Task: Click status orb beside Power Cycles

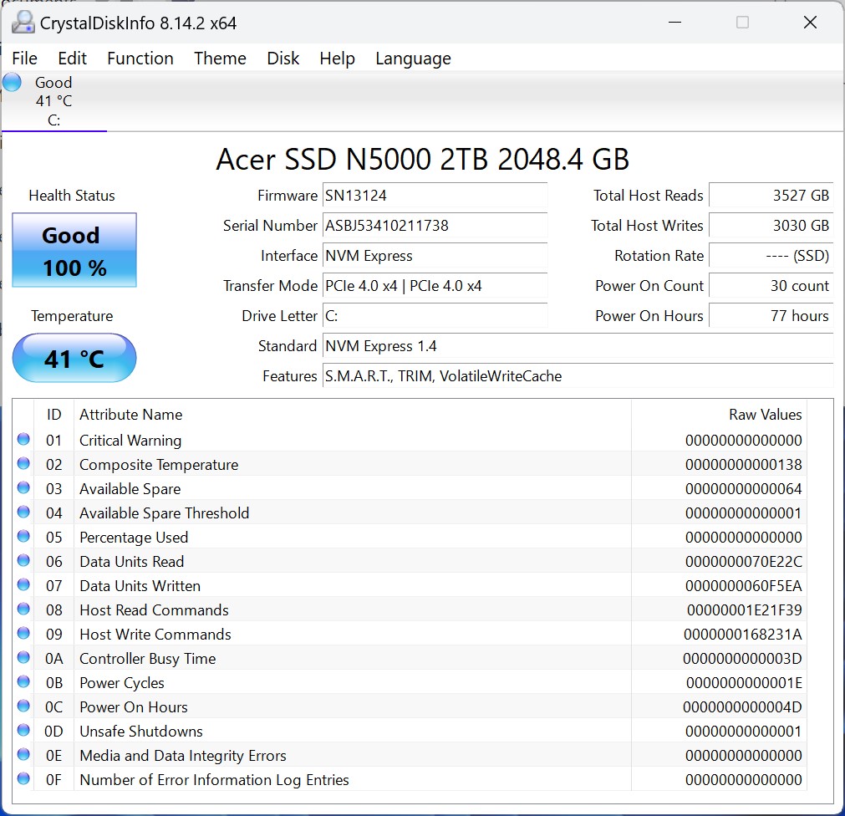Action: point(23,682)
